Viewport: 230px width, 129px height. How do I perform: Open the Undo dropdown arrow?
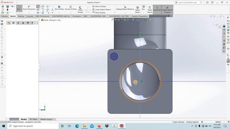(14, 6)
